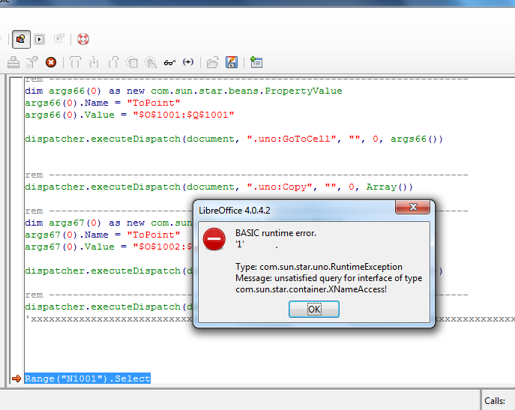
Task: Run the BASIC macro icon
Action: click(32, 62)
